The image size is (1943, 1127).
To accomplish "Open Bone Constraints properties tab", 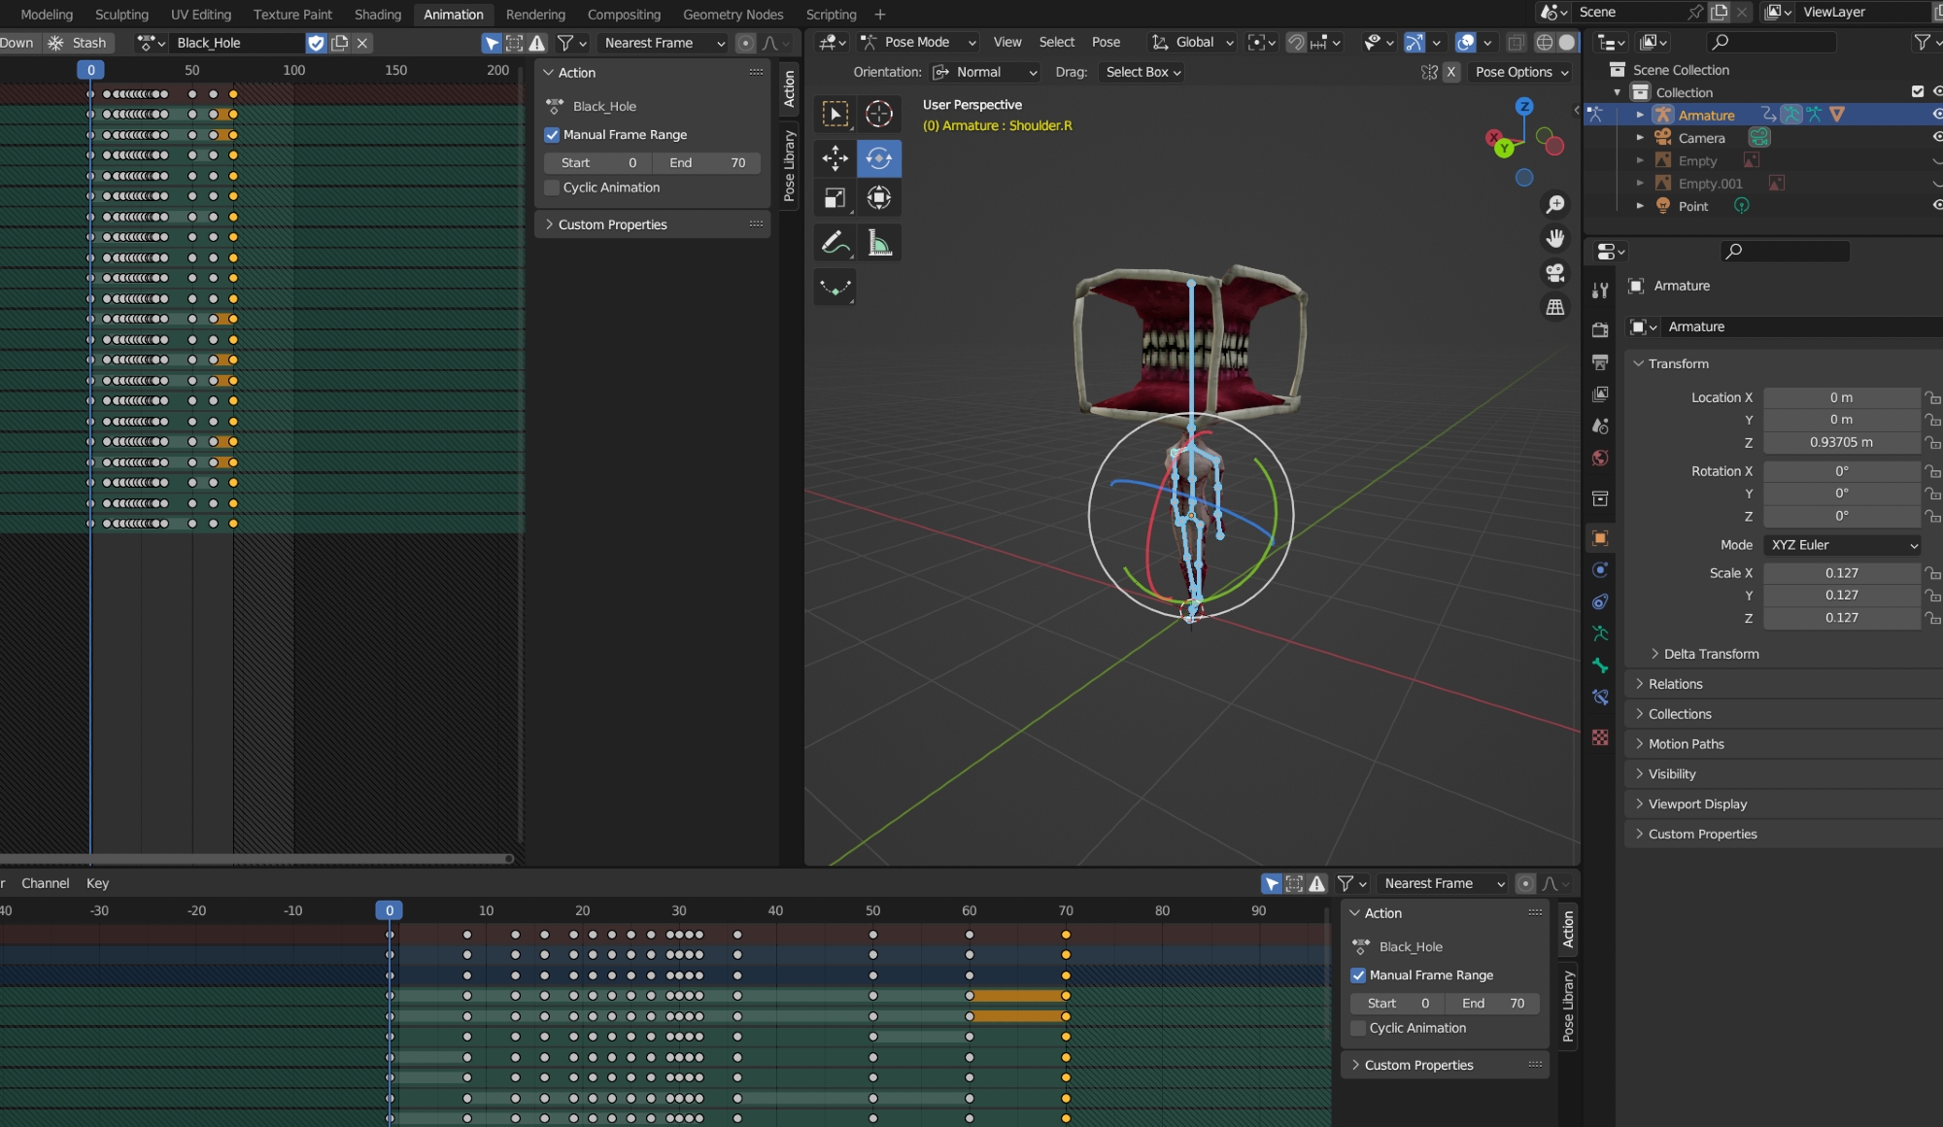I will 1600,698.
